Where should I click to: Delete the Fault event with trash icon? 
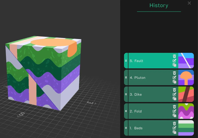tap(174, 56)
